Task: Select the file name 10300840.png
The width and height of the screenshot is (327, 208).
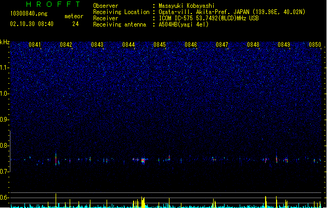Action: coord(29,14)
